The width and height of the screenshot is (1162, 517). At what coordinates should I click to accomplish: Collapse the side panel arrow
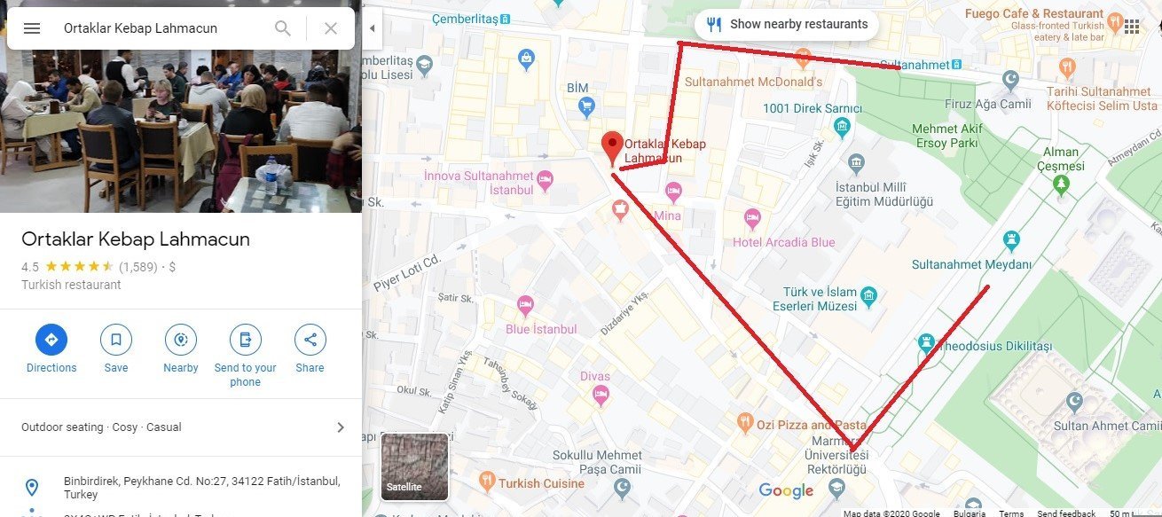pos(372,28)
